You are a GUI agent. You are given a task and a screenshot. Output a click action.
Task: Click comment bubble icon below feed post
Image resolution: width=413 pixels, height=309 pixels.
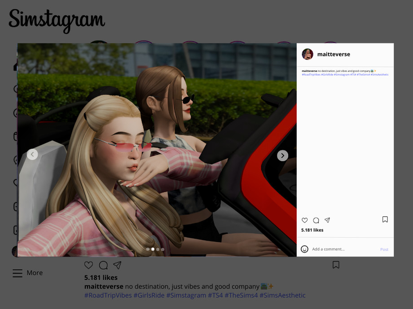pos(103,265)
